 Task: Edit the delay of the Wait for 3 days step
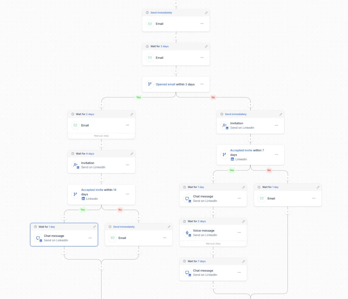click(206, 46)
